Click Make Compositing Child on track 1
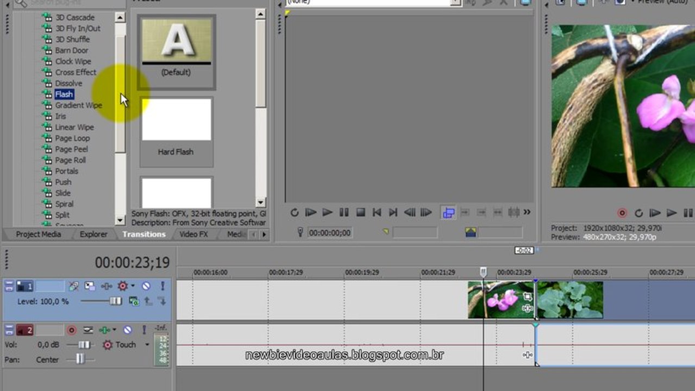Screen dimensions: 695x391 [x=161, y=301]
